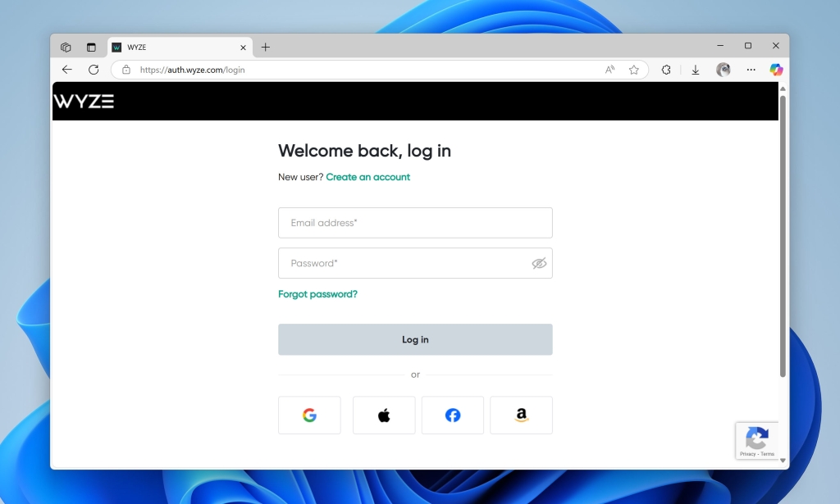Click the Log in button
840x504 pixels.
(x=415, y=339)
